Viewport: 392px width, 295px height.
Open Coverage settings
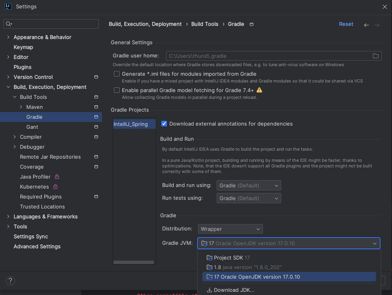32,167
